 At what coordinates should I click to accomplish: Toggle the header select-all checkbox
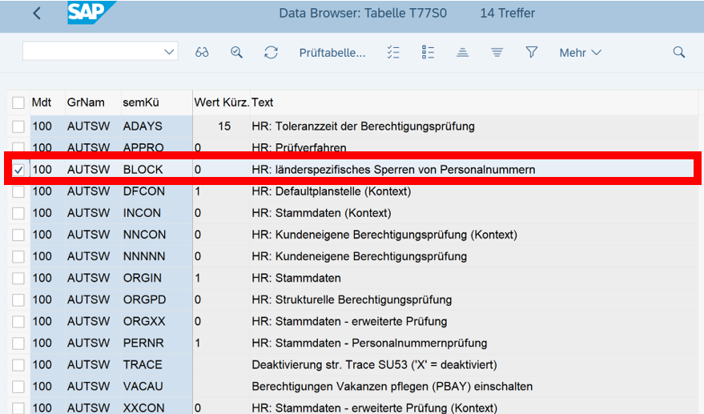click(18, 102)
